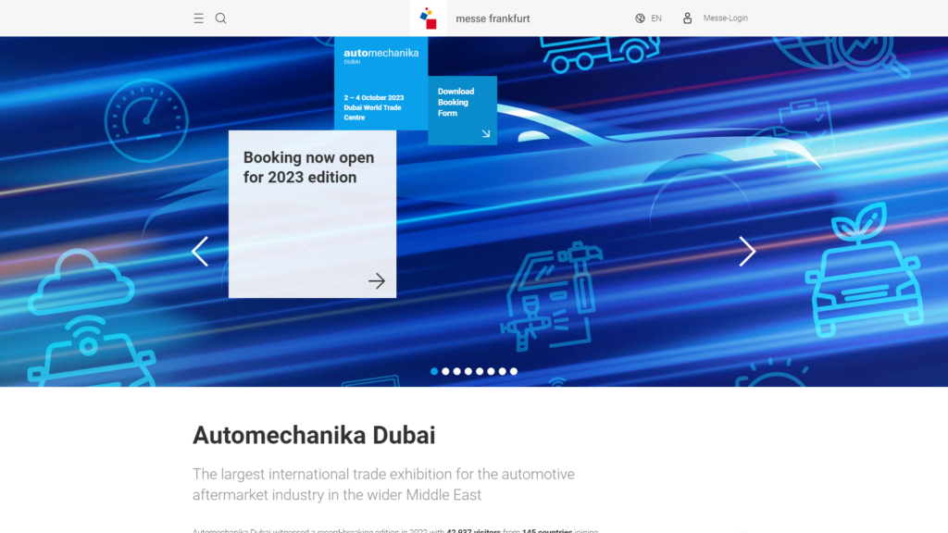Select the EN language option
The image size is (948, 533).
(656, 19)
